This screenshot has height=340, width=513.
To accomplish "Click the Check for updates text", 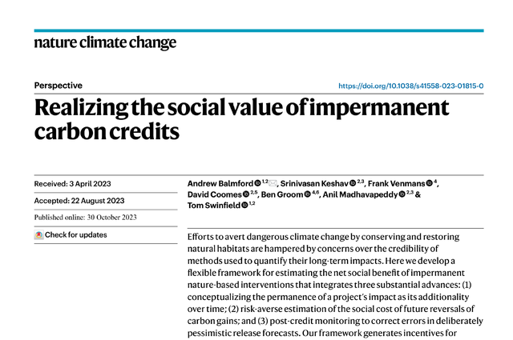I will 76,235.
